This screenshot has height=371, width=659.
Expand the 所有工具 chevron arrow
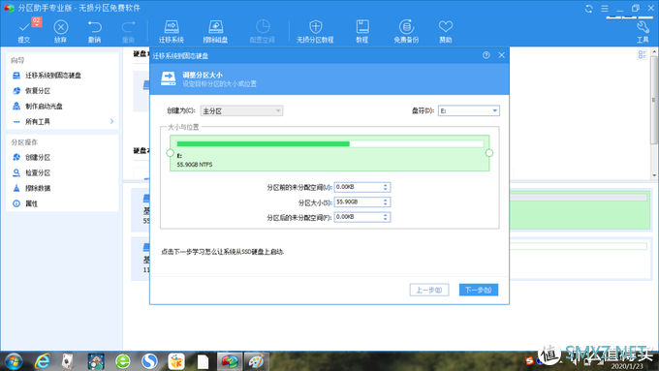coord(111,121)
